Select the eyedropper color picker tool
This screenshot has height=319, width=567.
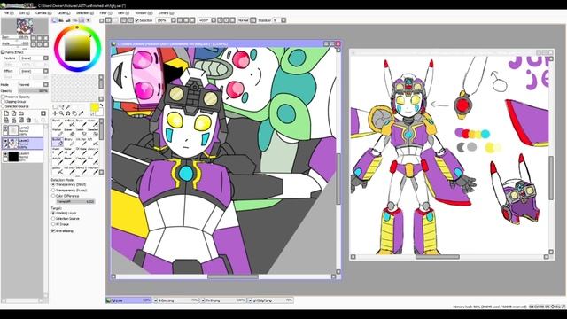pyautogui.click(x=81, y=113)
